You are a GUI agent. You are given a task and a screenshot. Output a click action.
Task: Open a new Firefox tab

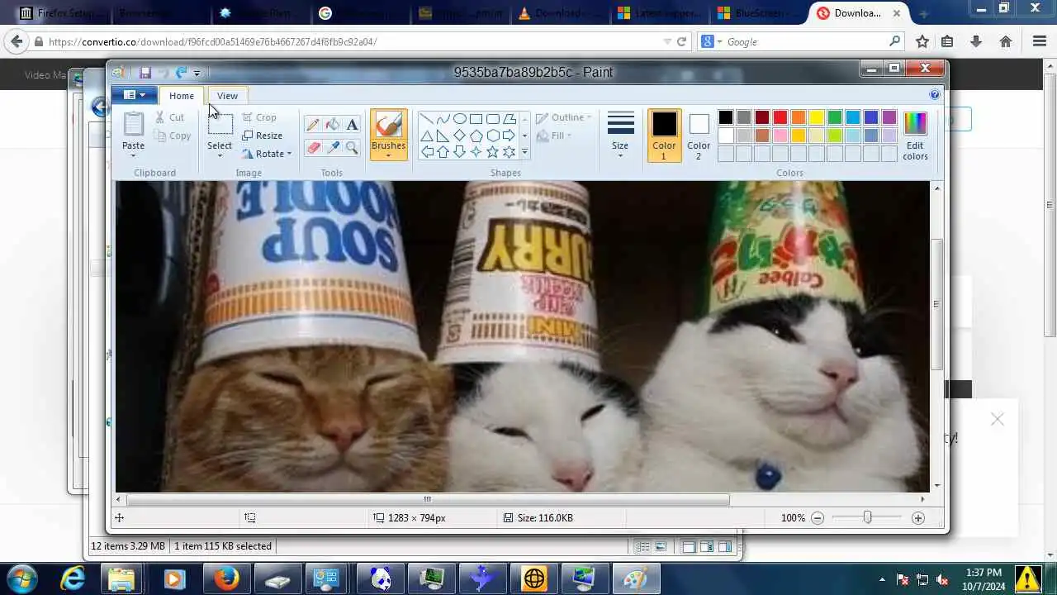[x=923, y=14]
